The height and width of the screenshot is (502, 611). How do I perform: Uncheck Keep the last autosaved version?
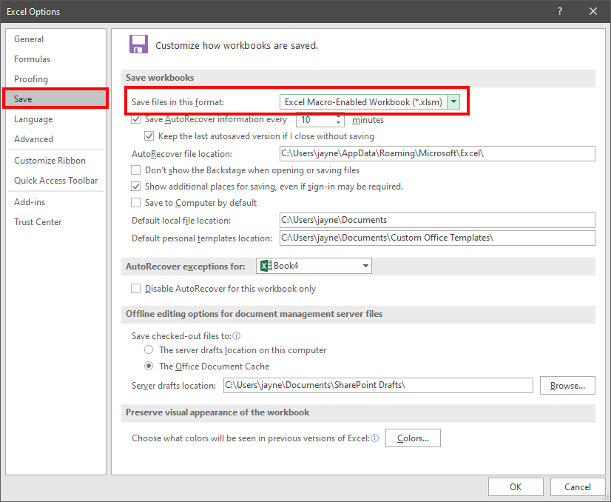[149, 136]
